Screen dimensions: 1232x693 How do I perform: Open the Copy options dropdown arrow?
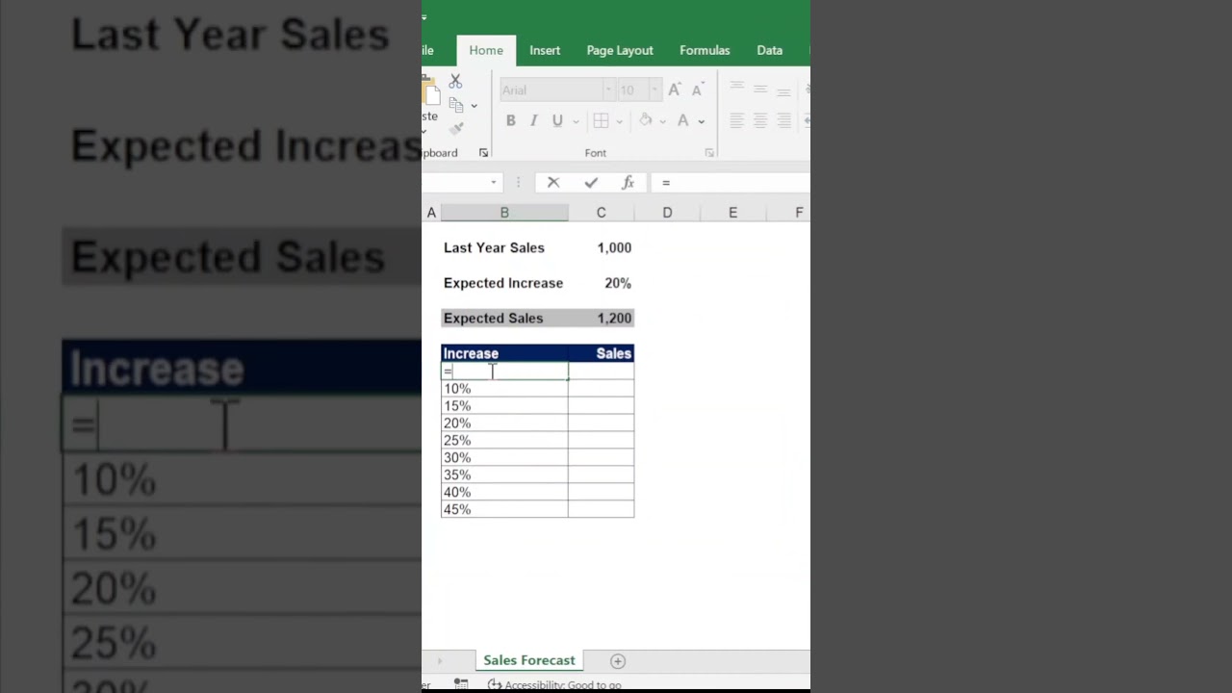pos(474,106)
